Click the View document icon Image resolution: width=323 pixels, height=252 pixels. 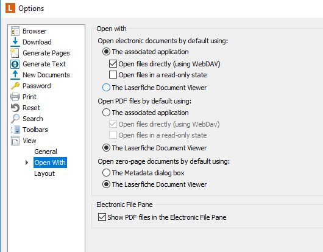15,141
